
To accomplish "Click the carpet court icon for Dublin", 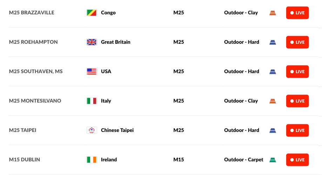I will (x=273, y=160).
